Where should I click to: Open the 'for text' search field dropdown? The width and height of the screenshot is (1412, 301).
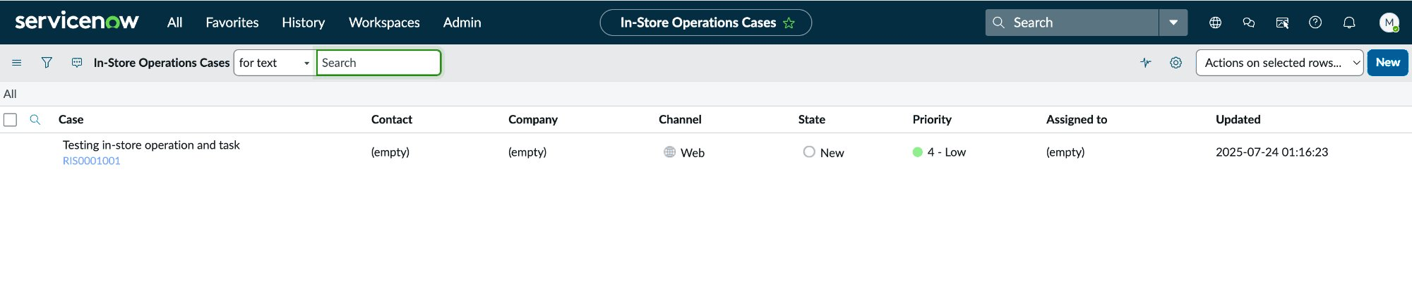275,63
